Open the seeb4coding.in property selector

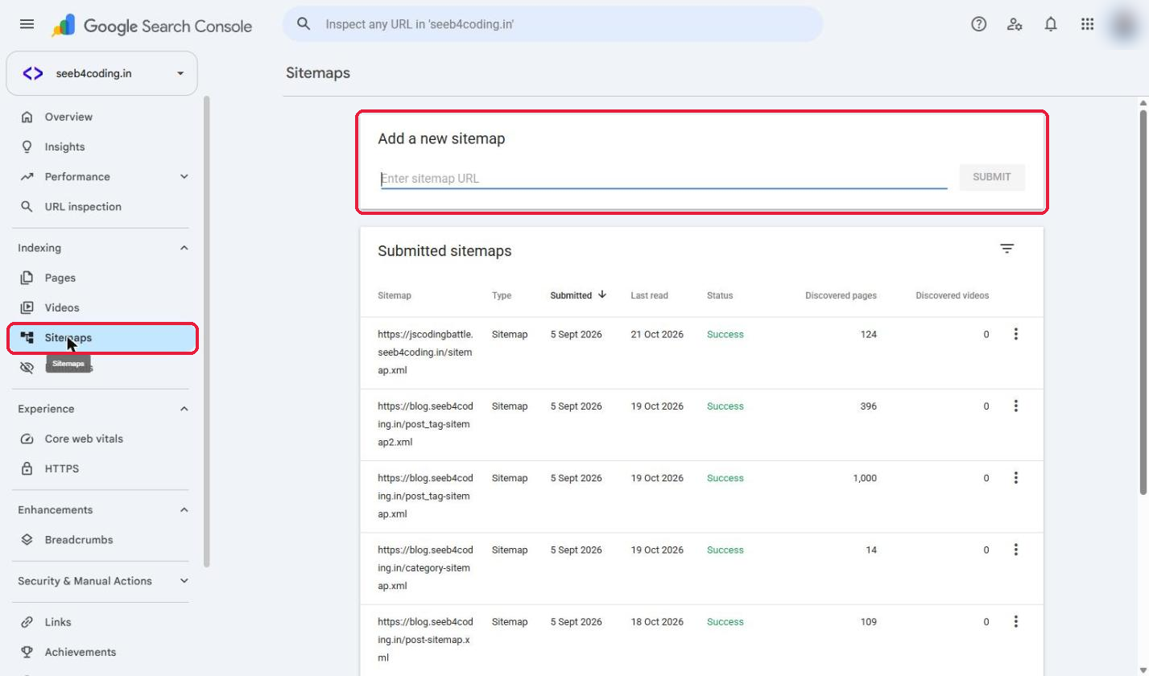pos(101,73)
